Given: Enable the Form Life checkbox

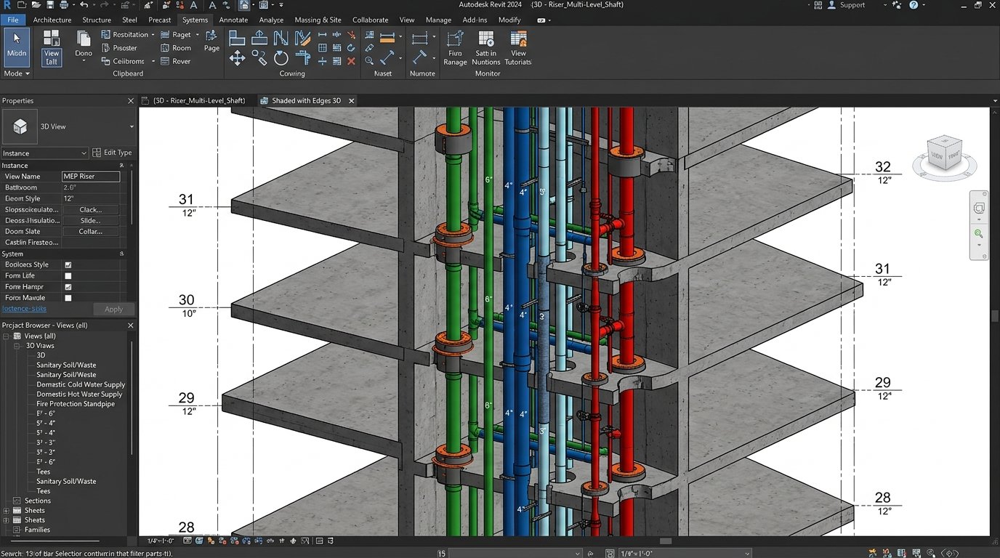Looking at the screenshot, I should pyautogui.click(x=68, y=276).
